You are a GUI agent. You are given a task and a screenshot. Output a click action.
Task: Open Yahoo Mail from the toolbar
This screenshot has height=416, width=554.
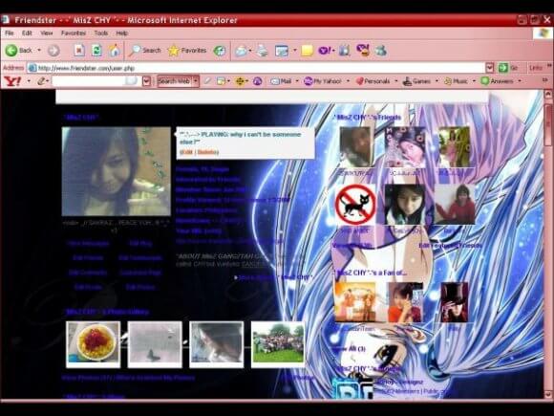click(x=281, y=81)
